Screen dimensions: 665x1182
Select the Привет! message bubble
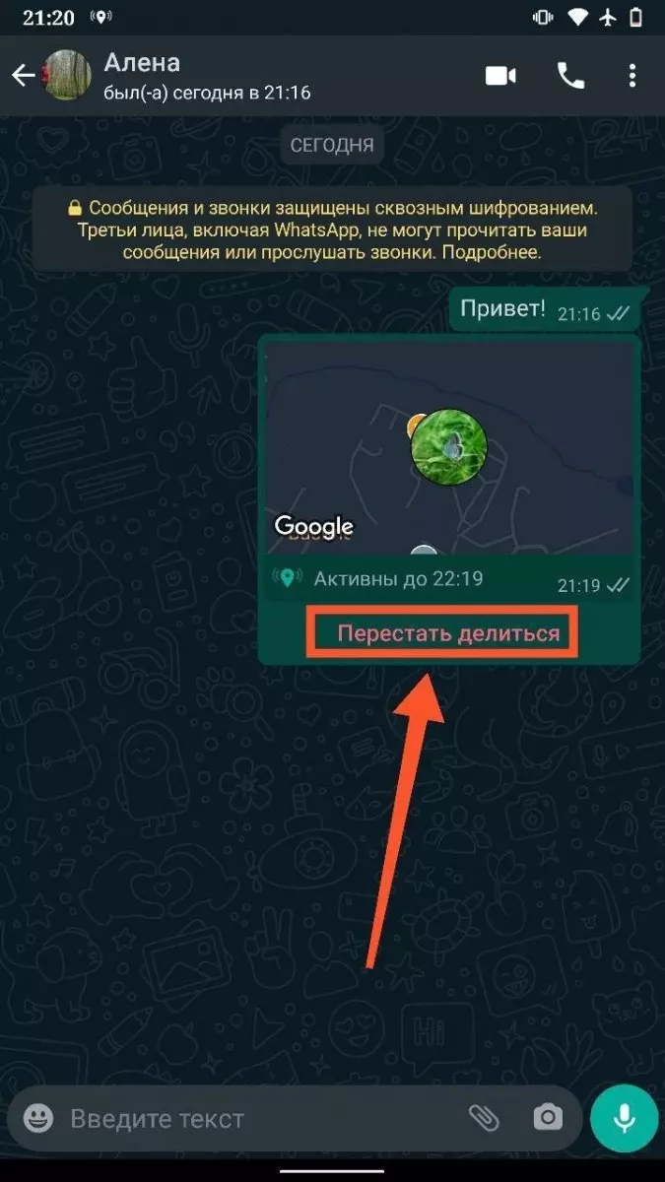click(546, 310)
